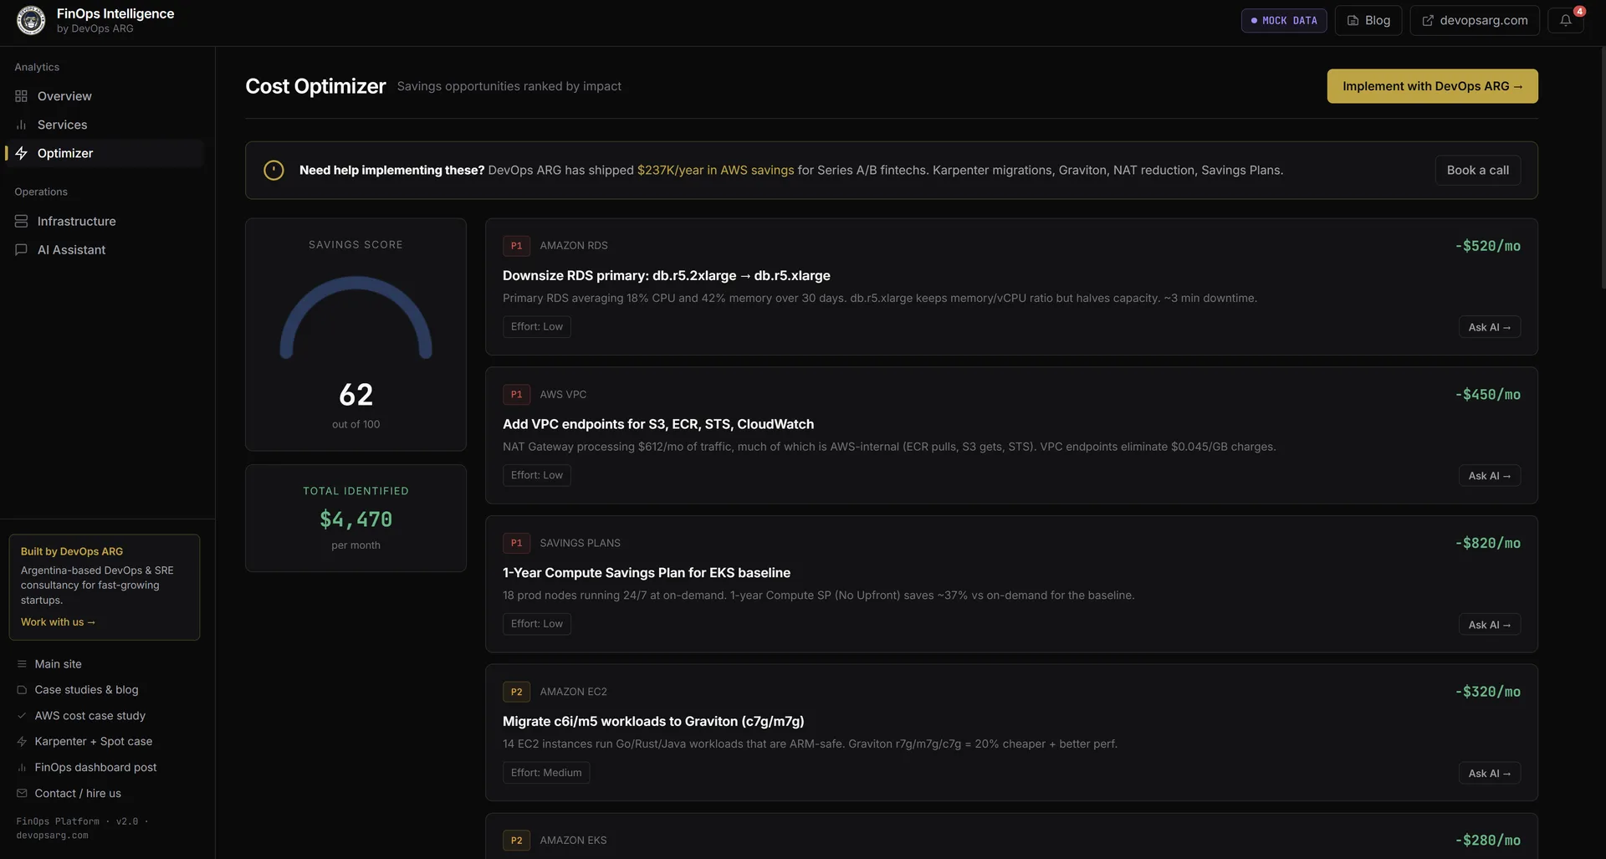Select the Optimizer nav item
The image size is (1606, 859).
(x=105, y=153)
